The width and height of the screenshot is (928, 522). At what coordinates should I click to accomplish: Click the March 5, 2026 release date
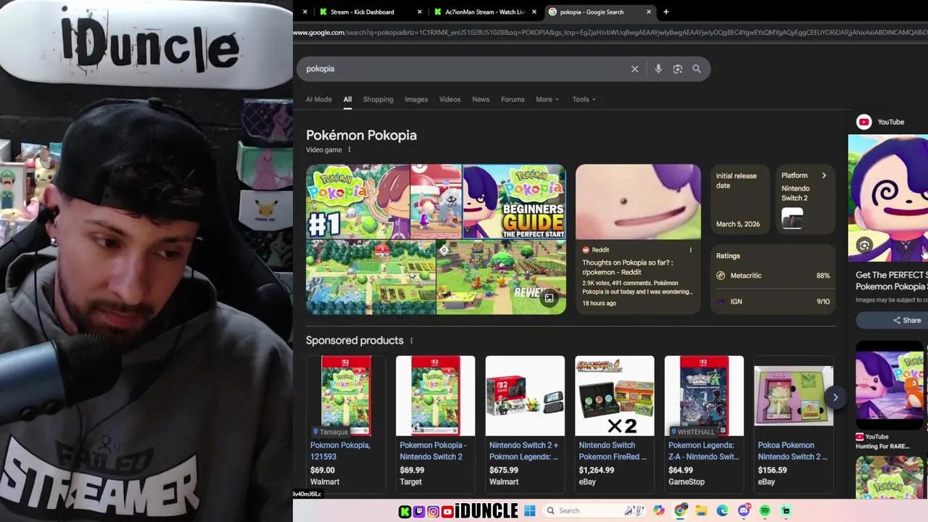tap(738, 224)
